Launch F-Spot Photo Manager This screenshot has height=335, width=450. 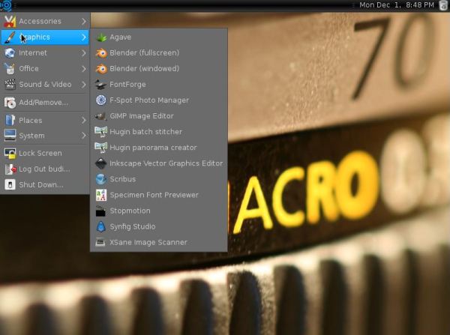[159, 100]
